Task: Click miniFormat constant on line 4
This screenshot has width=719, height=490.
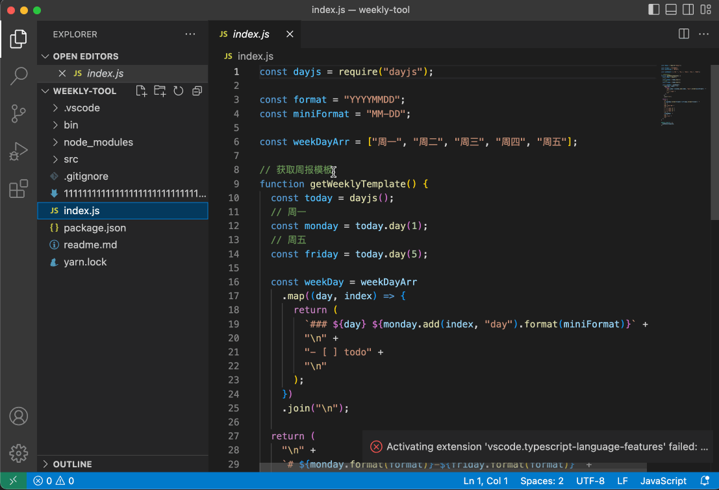Action: pyautogui.click(x=321, y=114)
